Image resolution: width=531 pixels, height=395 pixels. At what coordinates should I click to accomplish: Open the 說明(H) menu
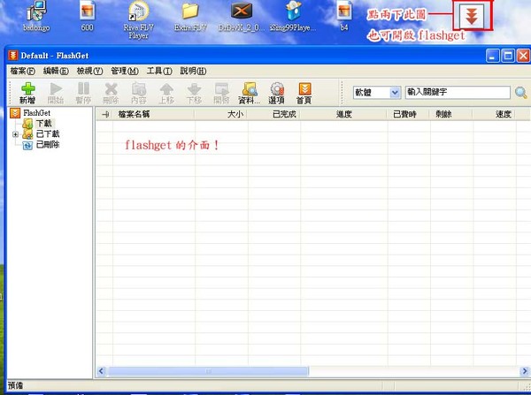point(193,71)
